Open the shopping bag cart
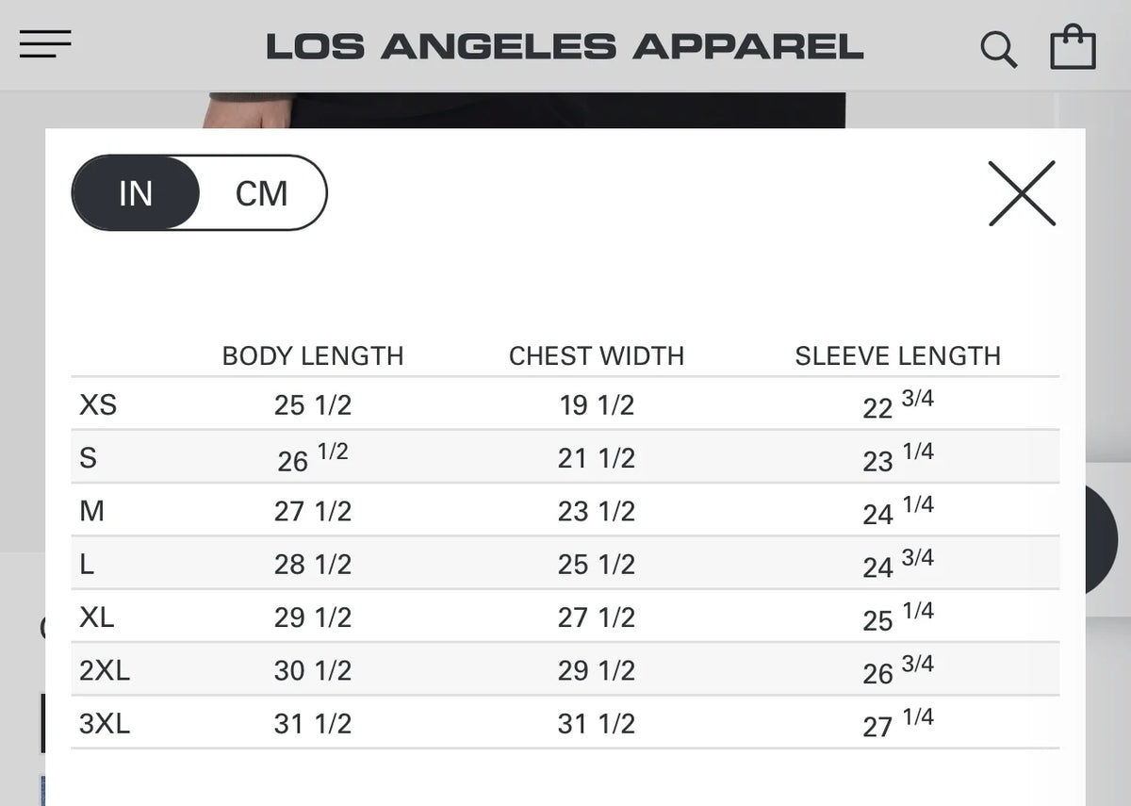This screenshot has width=1131, height=806. (1073, 47)
